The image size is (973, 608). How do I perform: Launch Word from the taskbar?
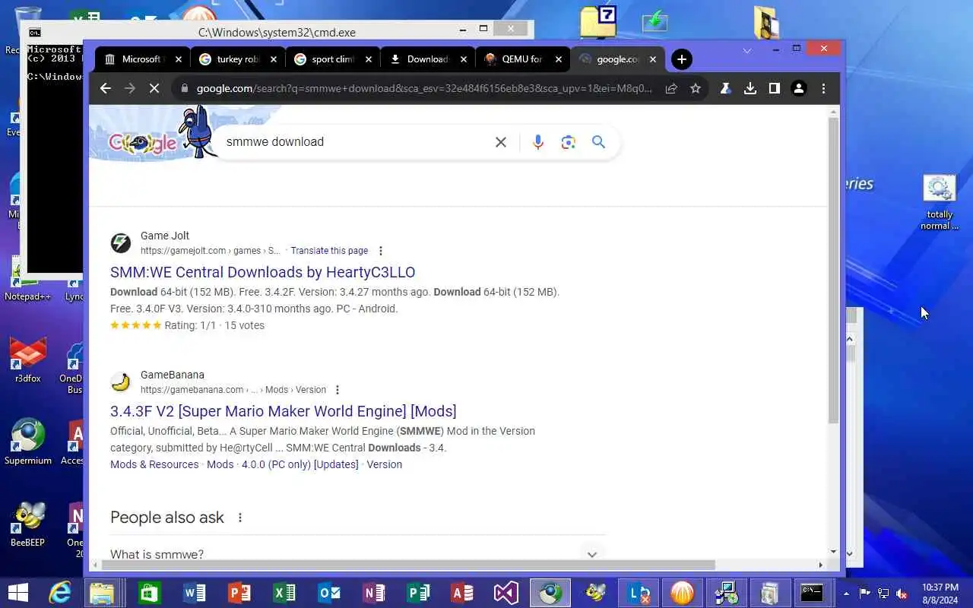click(195, 593)
